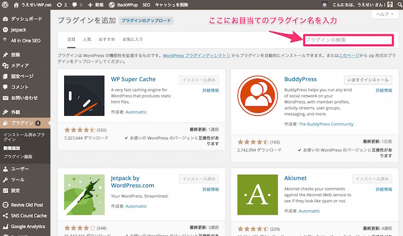Click the 外観 paintbrush icon
This screenshot has width=403, height=236.
click(x=5, y=112)
